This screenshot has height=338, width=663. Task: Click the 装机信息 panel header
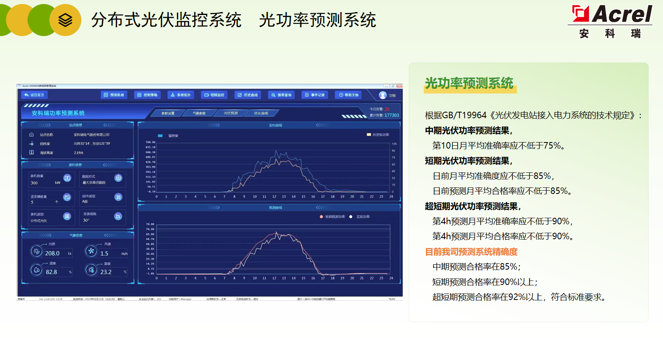click(75, 165)
